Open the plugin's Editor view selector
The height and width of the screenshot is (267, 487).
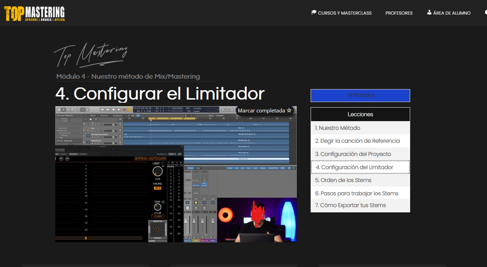(x=172, y=154)
